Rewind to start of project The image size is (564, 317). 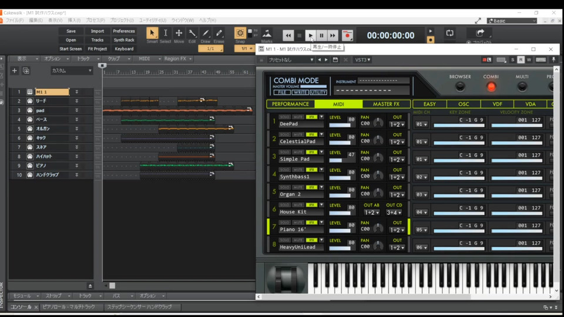click(288, 36)
